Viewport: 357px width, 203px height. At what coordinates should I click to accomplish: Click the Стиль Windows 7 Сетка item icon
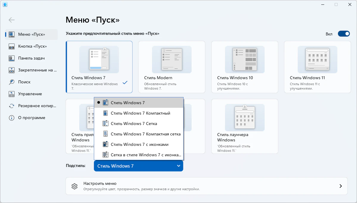pos(105,124)
